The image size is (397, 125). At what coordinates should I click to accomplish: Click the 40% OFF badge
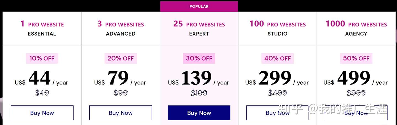click(277, 58)
